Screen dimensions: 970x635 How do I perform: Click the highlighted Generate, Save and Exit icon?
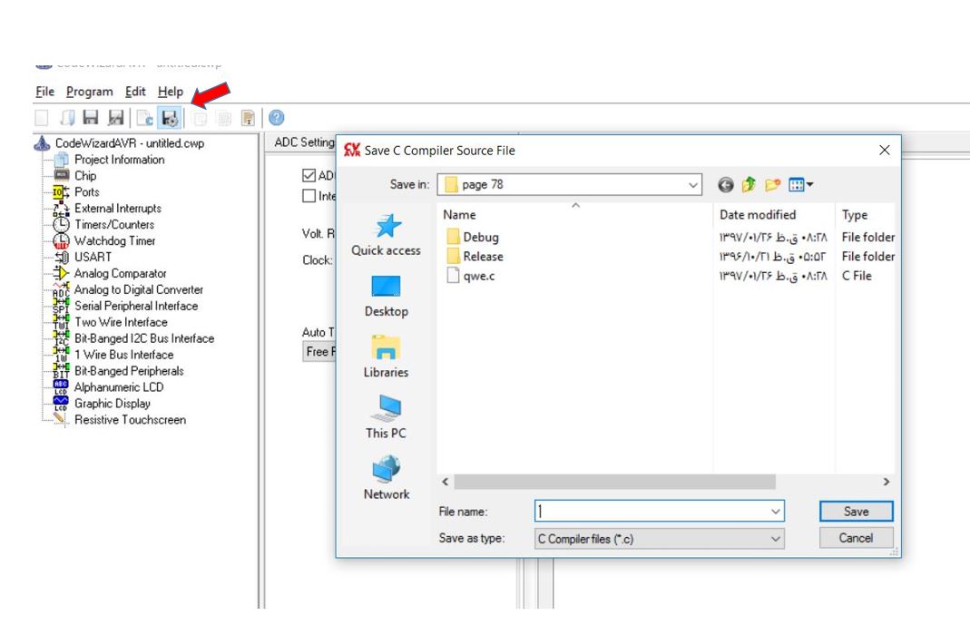pyautogui.click(x=170, y=118)
